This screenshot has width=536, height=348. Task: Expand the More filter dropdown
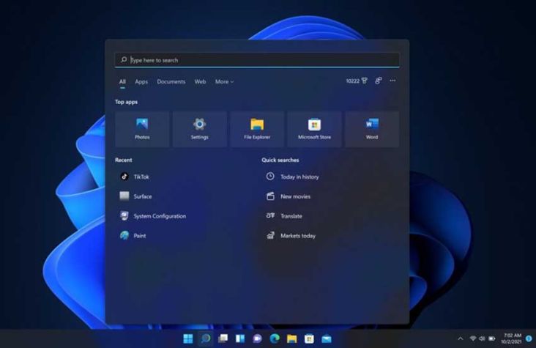(x=224, y=81)
